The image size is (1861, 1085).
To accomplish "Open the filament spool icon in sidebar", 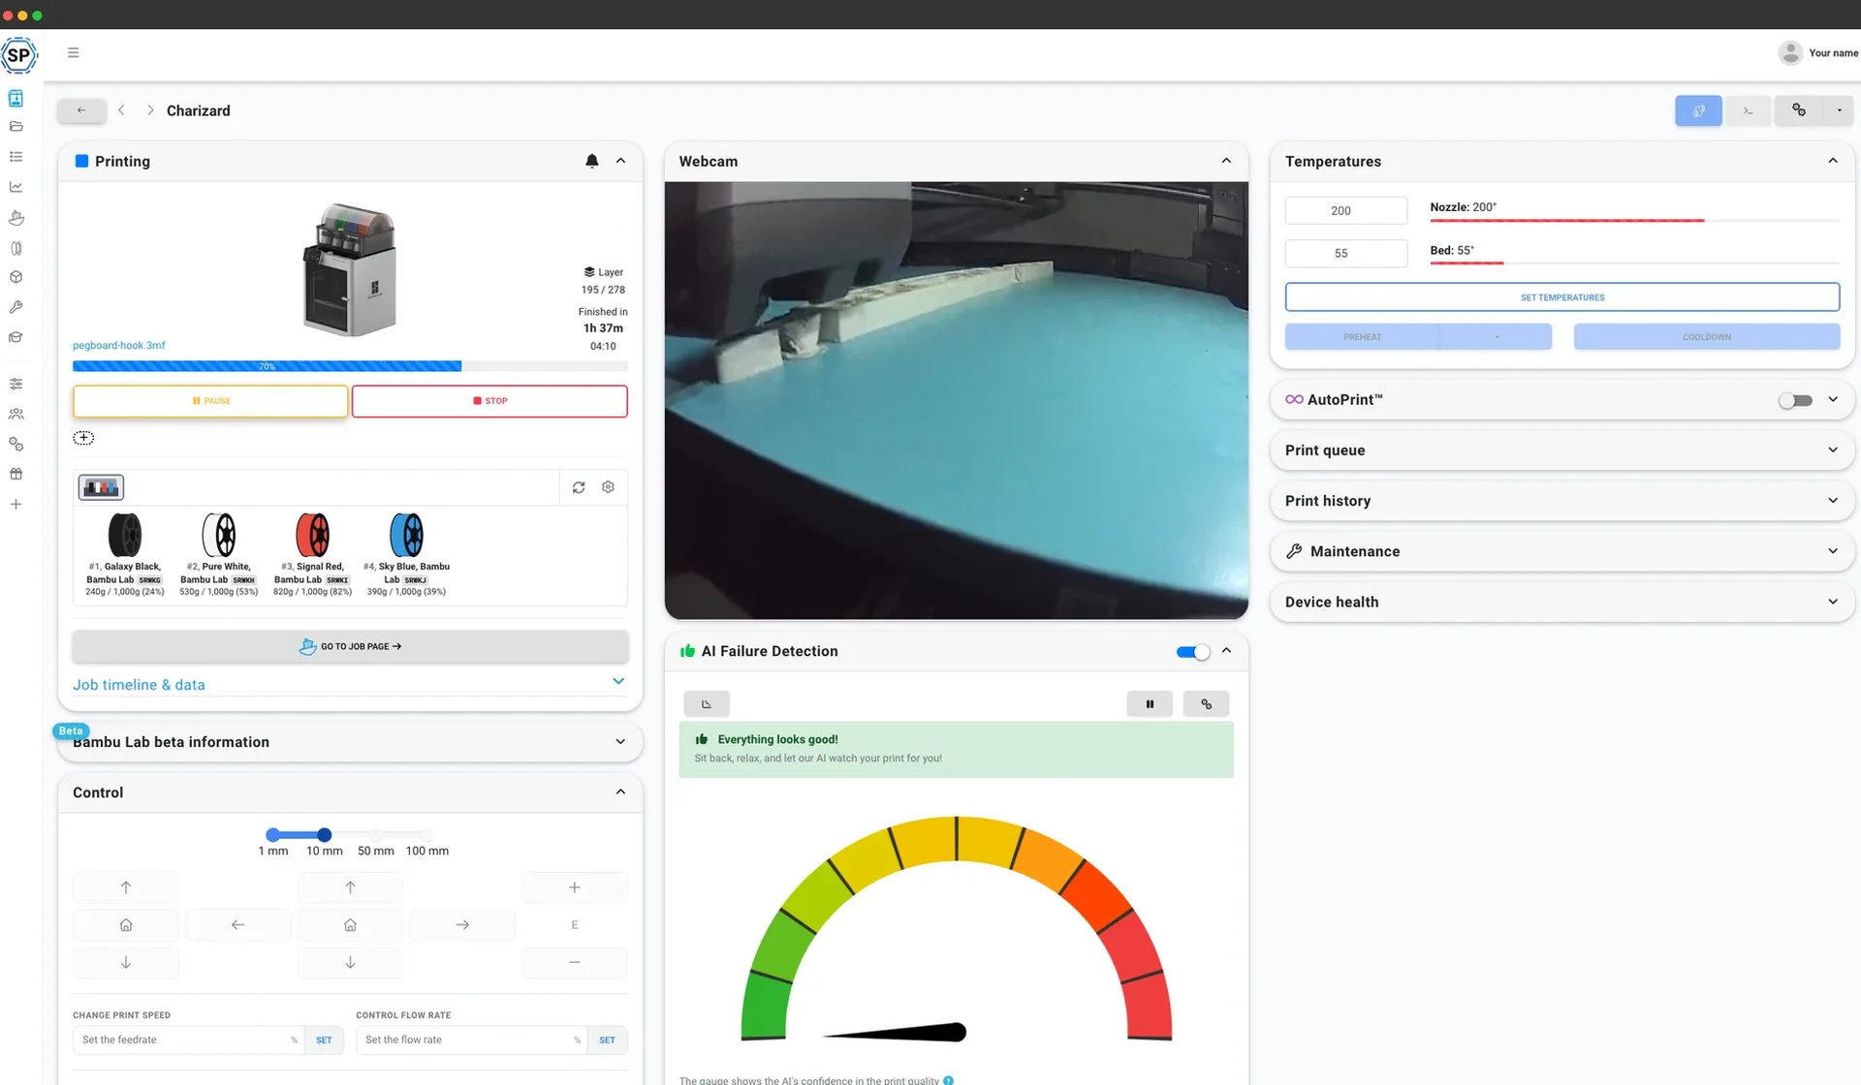I will click(16, 248).
